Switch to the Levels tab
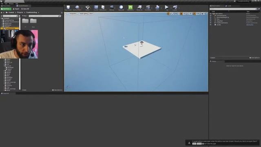 pos(228,6)
